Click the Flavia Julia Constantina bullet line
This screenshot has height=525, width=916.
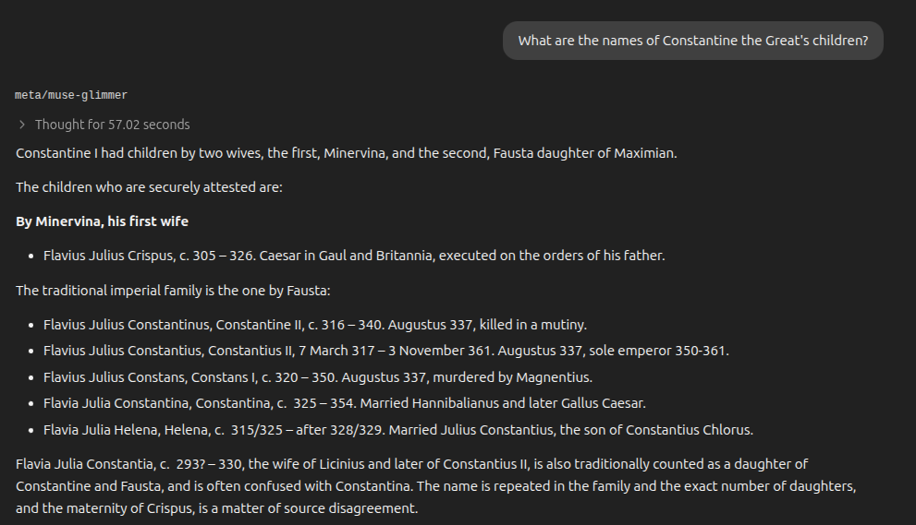coord(345,403)
